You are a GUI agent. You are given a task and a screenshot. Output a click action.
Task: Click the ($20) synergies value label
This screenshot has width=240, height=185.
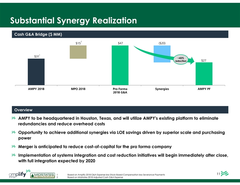(x=162, y=43)
